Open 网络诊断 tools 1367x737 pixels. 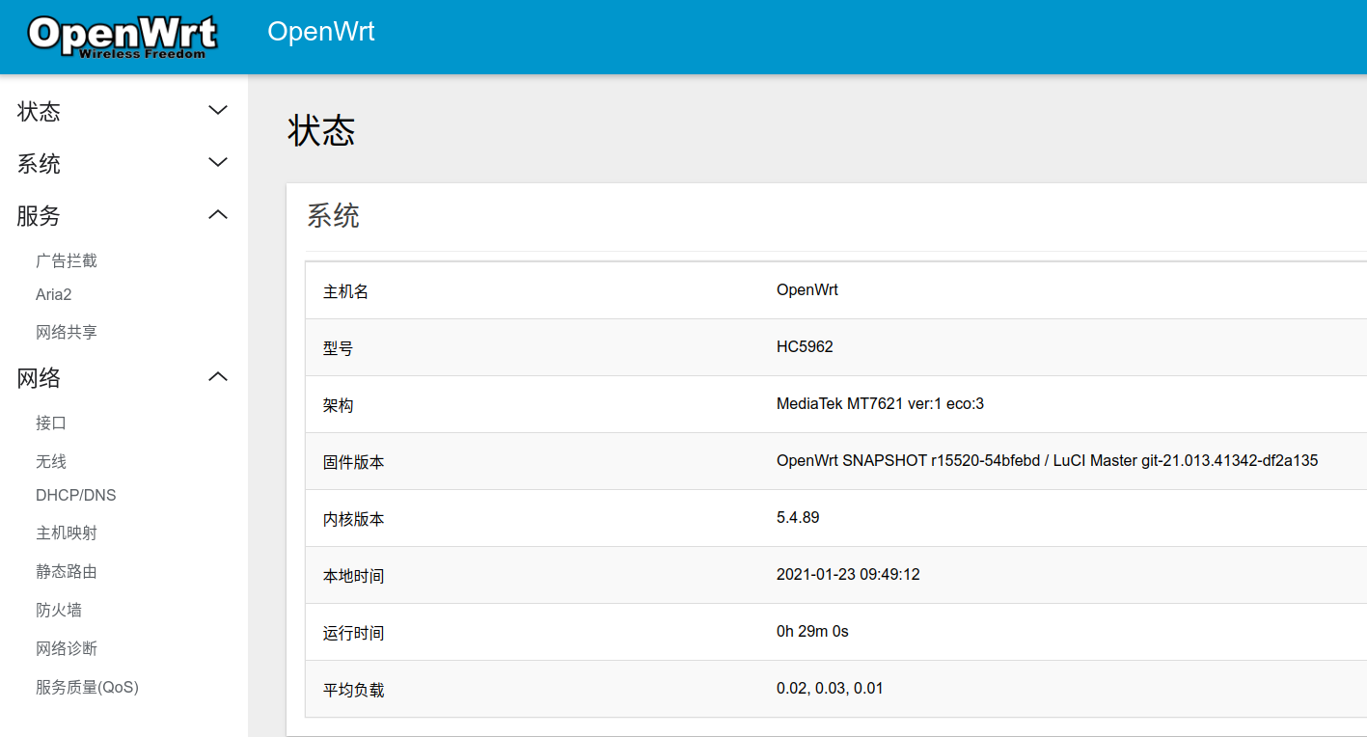coord(67,648)
